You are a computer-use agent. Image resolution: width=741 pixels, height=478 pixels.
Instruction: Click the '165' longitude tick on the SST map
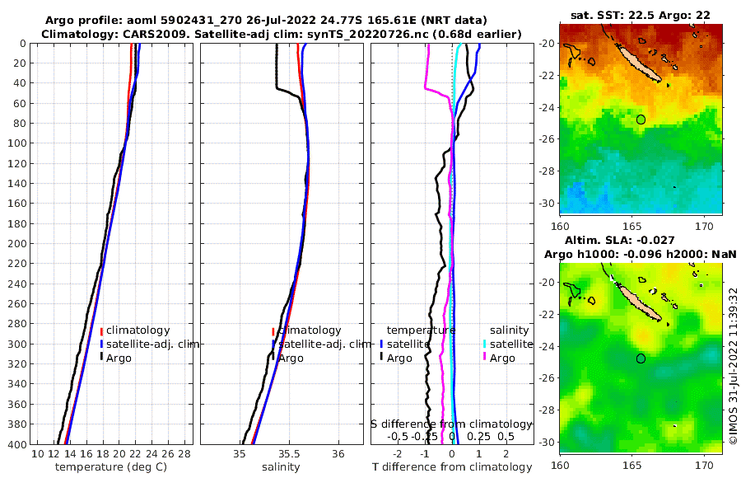click(631, 226)
